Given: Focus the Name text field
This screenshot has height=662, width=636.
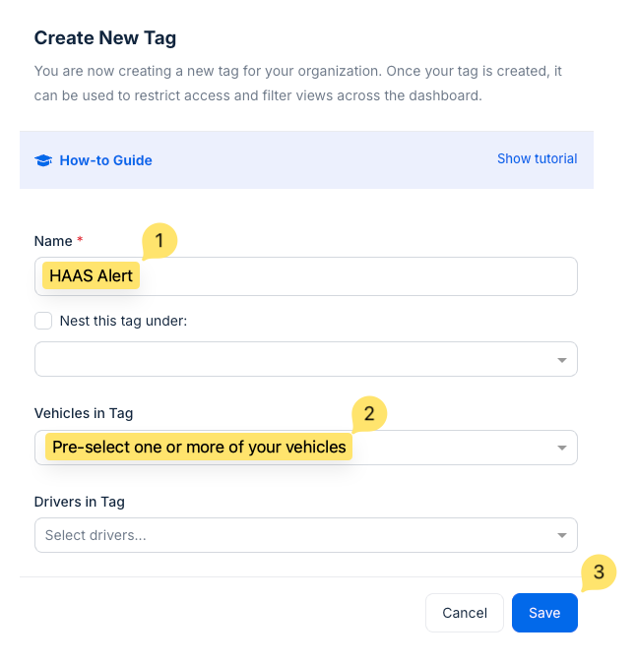Looking at the screenshot, I should tap(354, 276).
